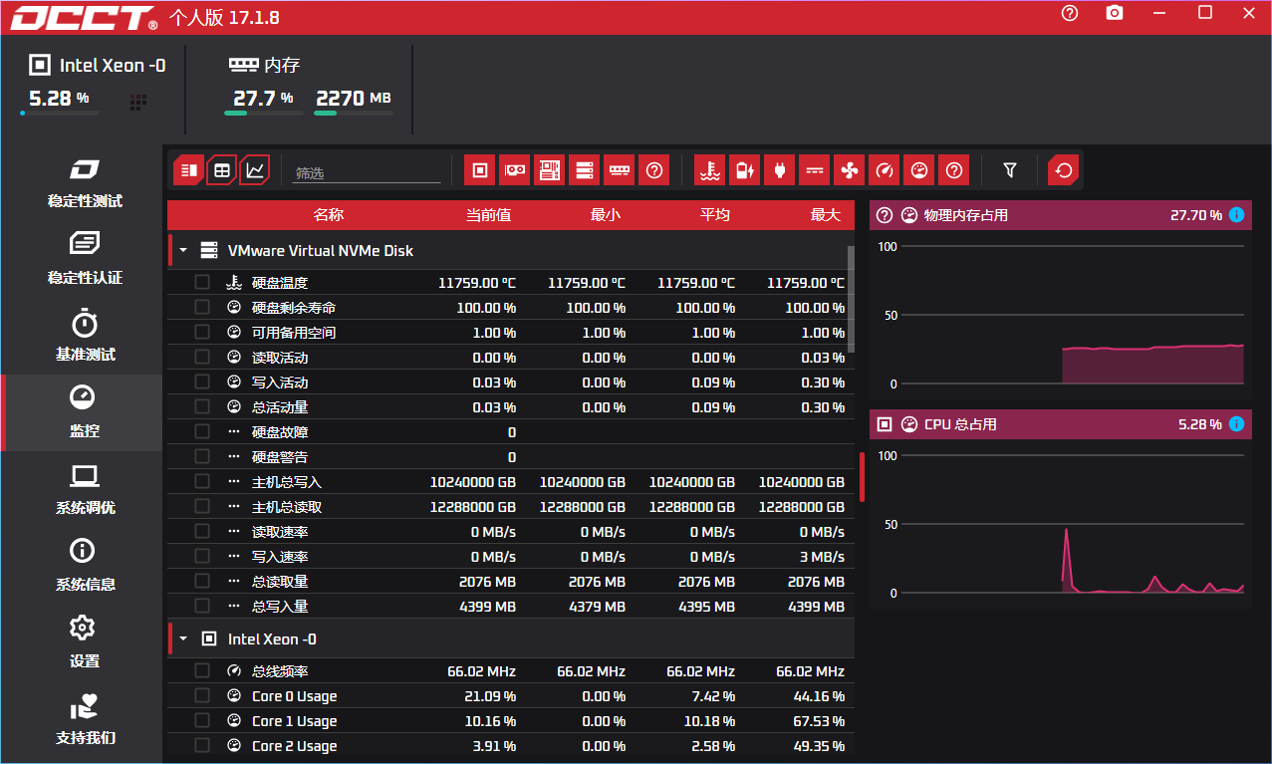1272x764 pixels.
Task: Open help from the title bar question icon
Action: tap(1070, 13)
